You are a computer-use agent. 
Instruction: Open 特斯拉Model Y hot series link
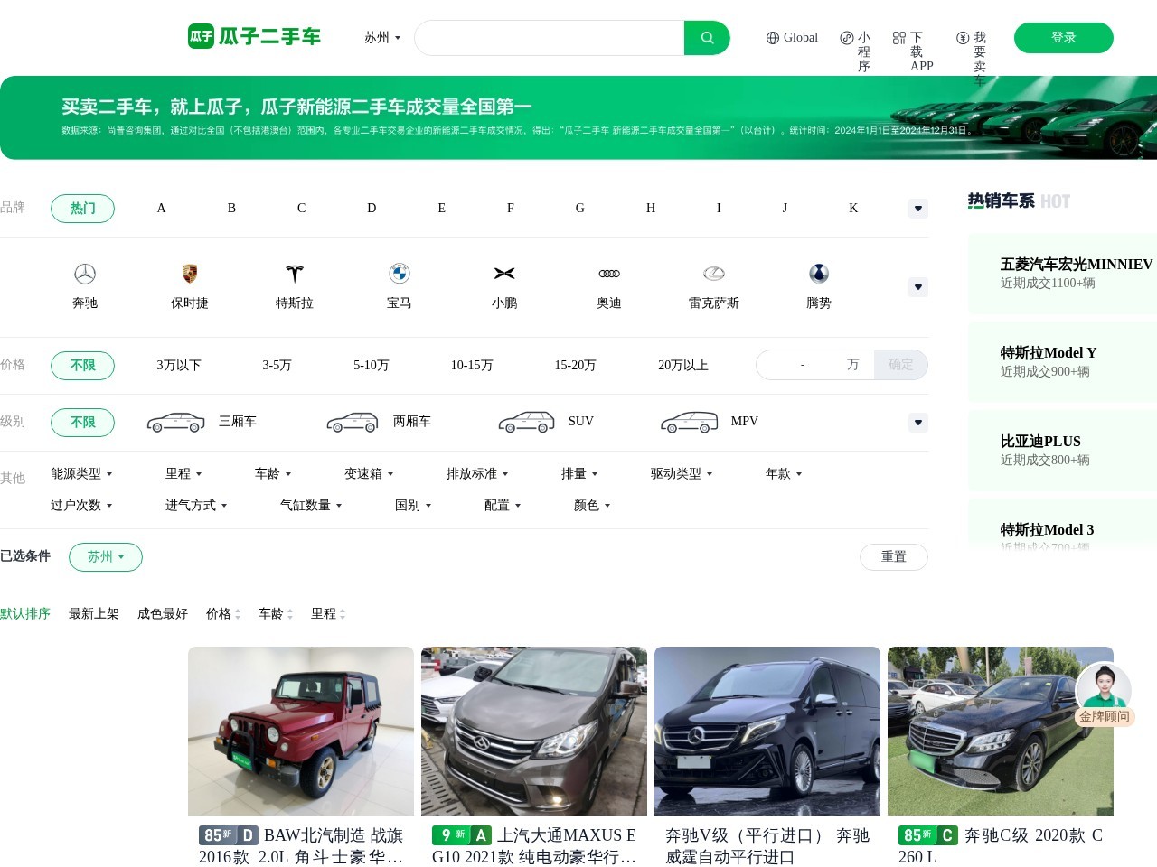pos(1063,361)
